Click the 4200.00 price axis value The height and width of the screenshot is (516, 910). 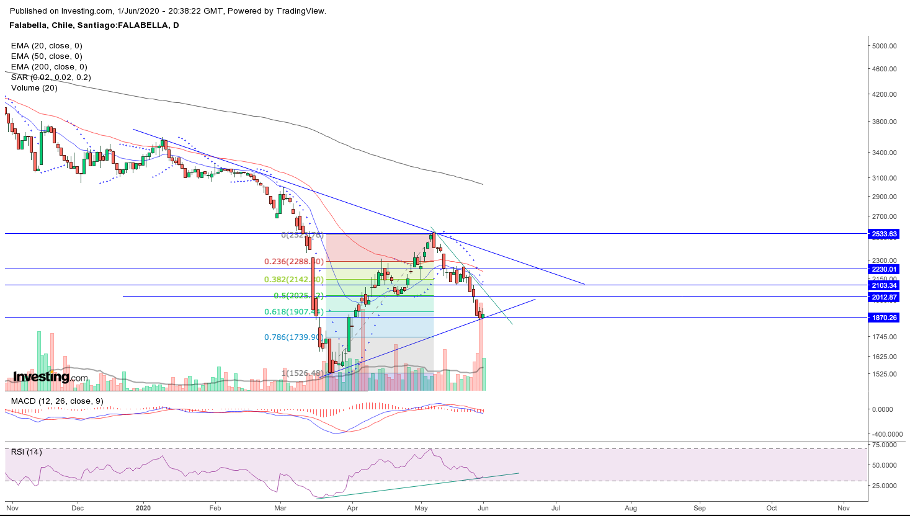pyautogui.click(x=885, y=95)
